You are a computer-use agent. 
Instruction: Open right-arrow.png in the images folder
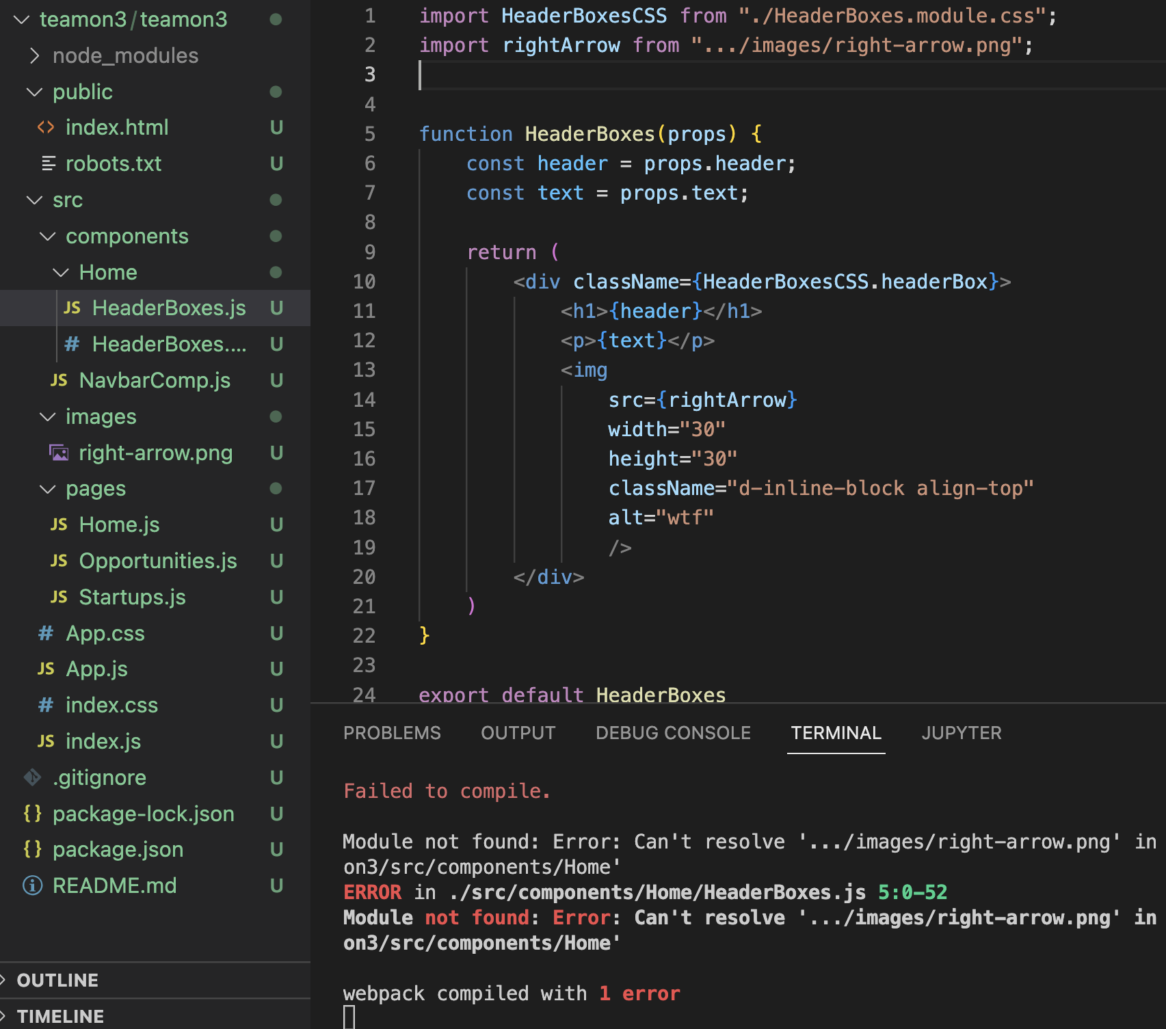(x=156, y=453)
